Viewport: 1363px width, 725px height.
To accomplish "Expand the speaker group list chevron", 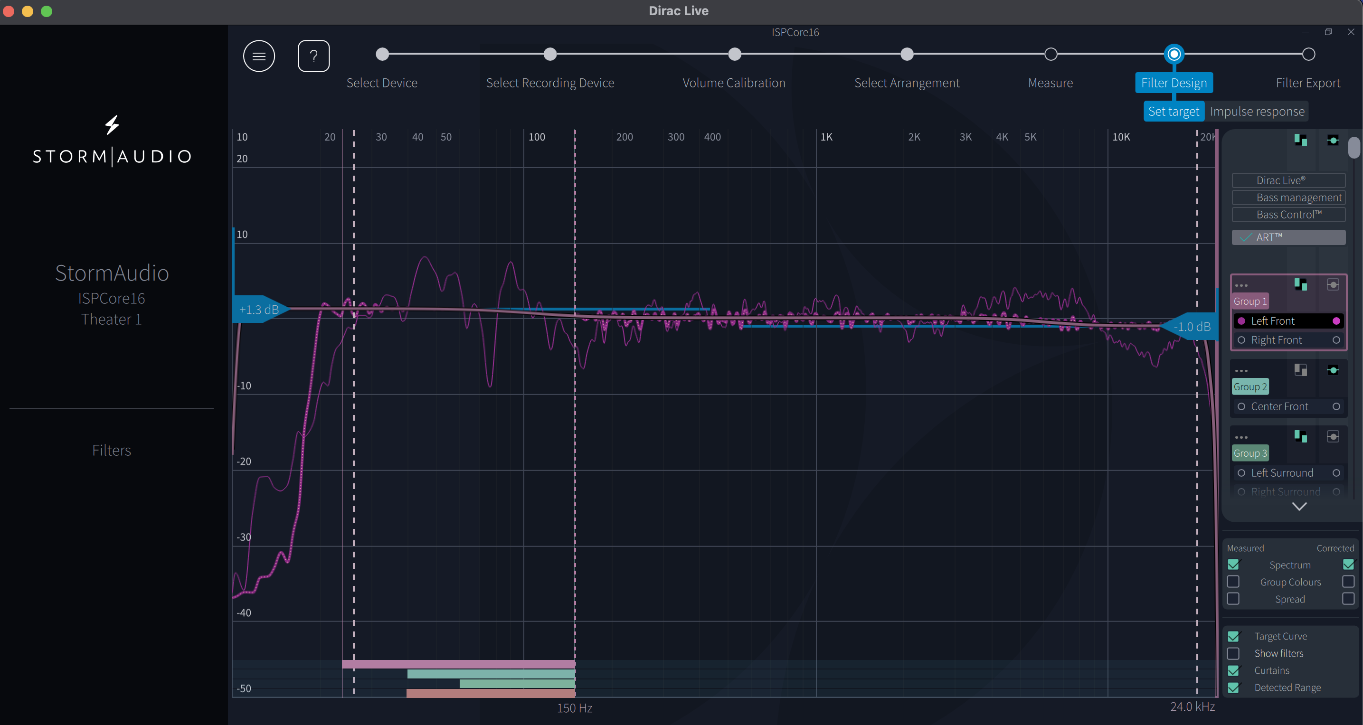I will tap(1299, 506).
